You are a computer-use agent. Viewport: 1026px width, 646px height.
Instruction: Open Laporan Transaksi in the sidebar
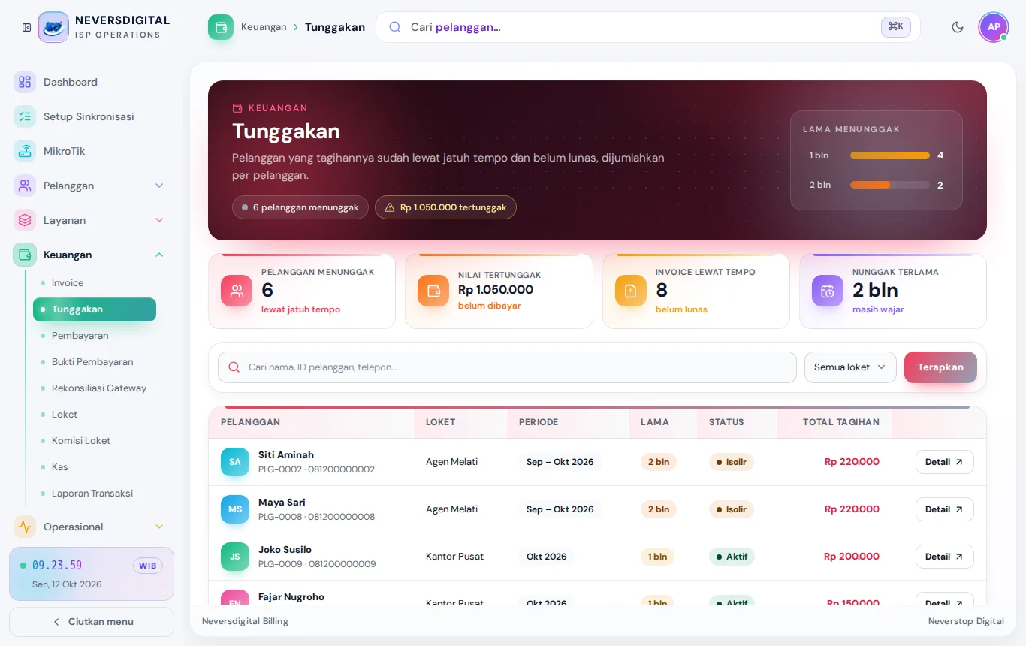tap(95, 494)
